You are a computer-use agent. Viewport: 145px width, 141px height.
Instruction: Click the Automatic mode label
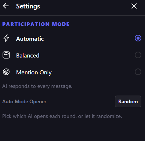click(x=30, y=39)
